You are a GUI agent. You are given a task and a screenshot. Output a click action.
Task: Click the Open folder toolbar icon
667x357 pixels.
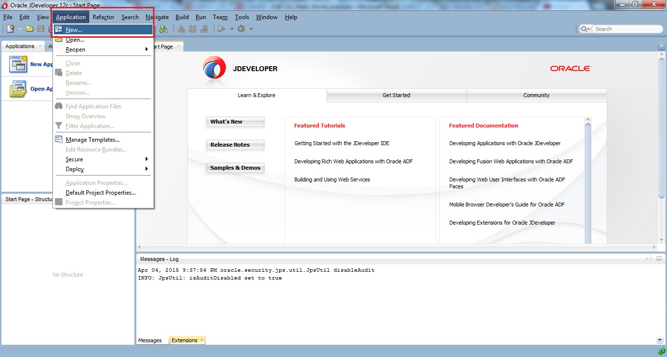(x=30, y=29)
